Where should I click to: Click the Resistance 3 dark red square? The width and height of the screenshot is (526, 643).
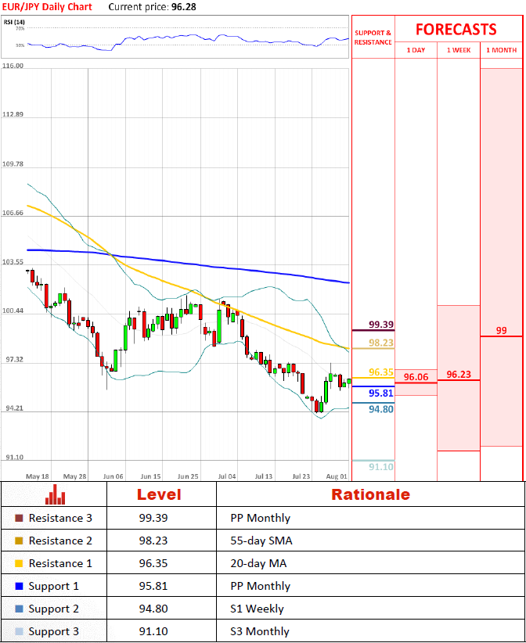tap(20, 518)
